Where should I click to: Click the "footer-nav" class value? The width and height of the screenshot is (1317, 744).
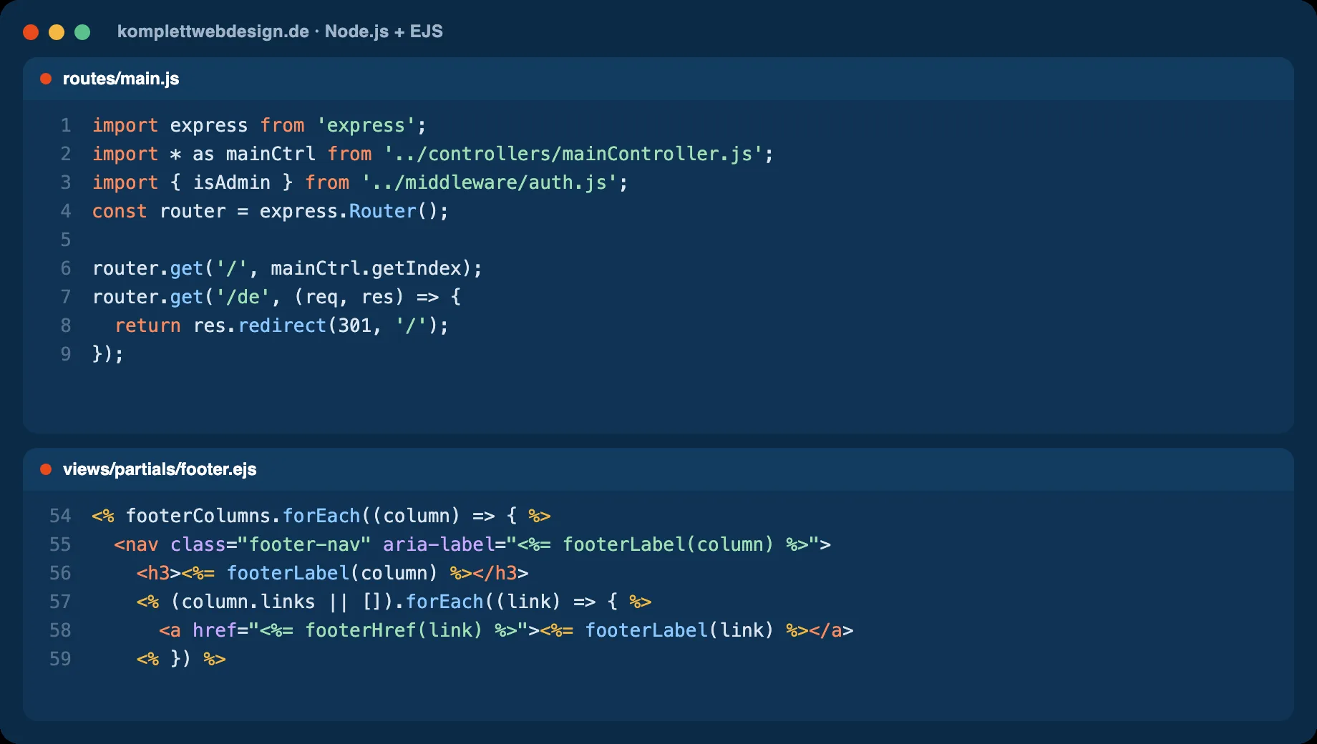[304, 544]
